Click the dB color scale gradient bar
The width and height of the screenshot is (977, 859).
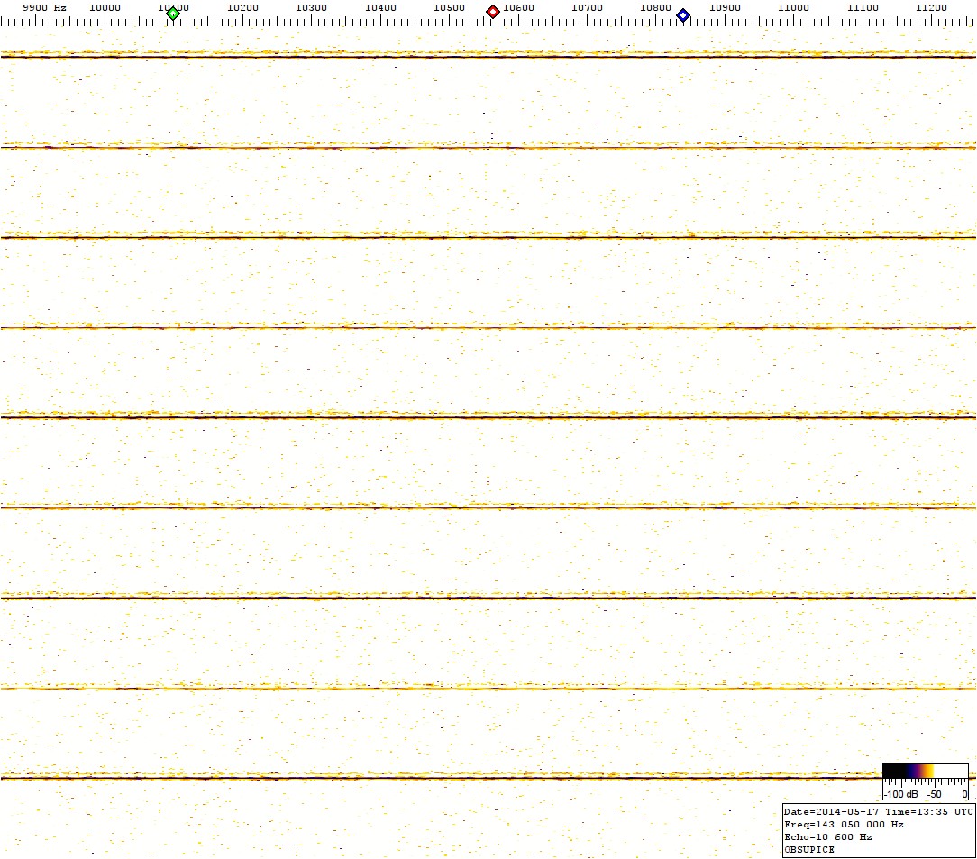pyautogui.click(x=925, y=771)
